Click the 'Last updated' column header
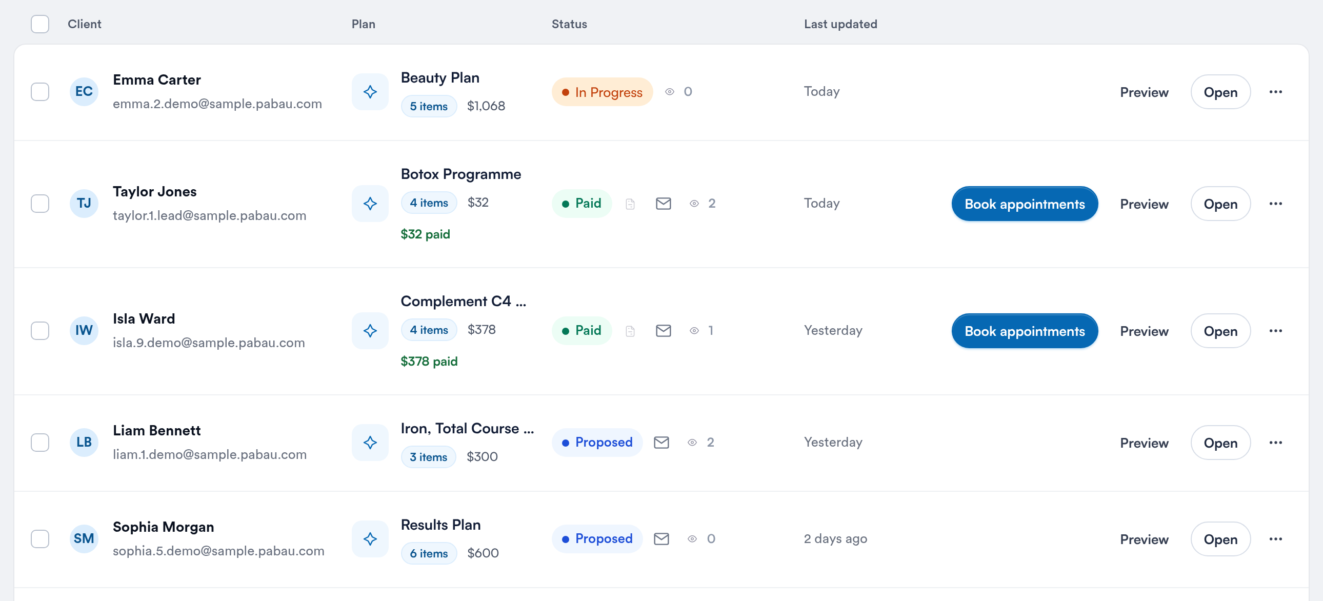1323x601 pixels. [x=841, y=24]
